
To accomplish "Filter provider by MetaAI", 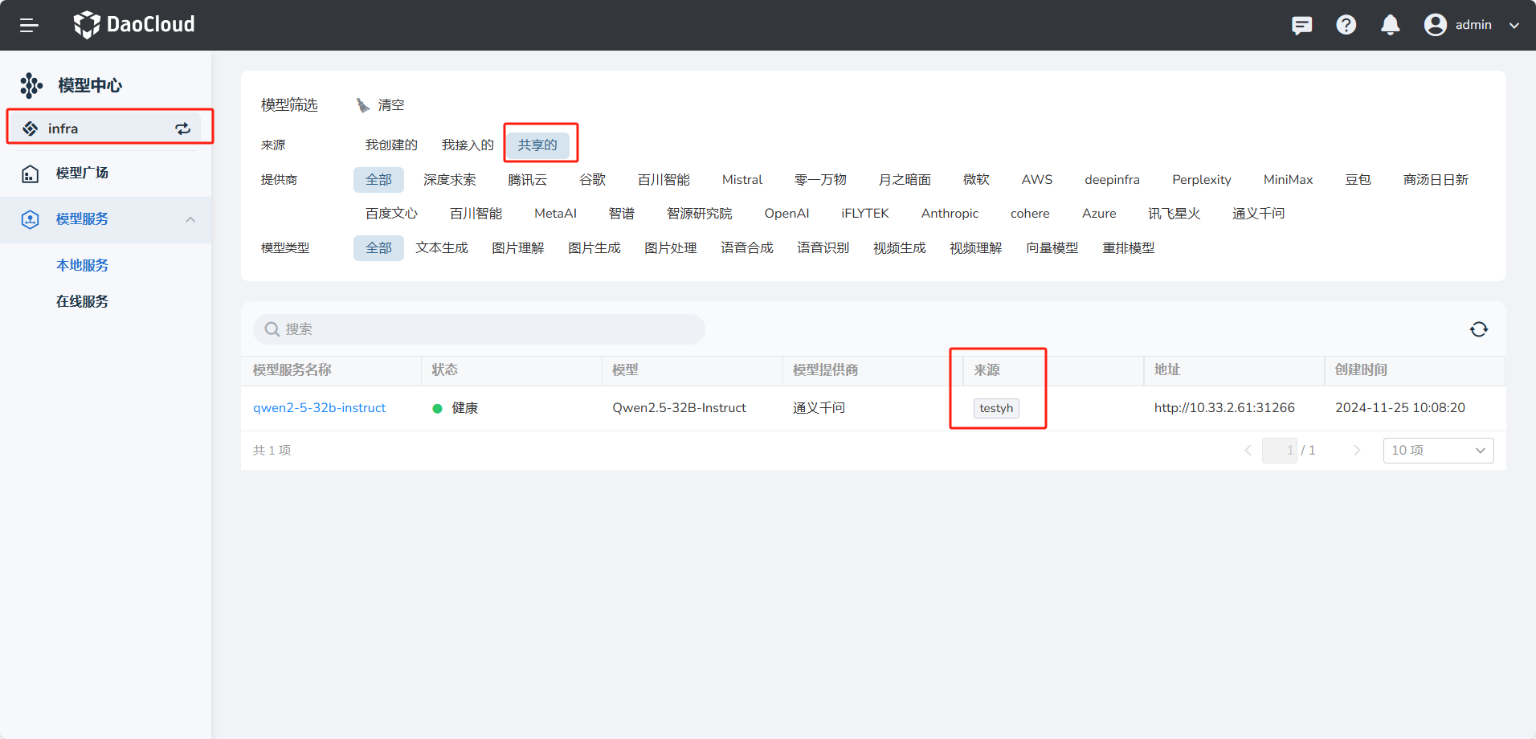I will pyautogui.click(x=555, y=214).
